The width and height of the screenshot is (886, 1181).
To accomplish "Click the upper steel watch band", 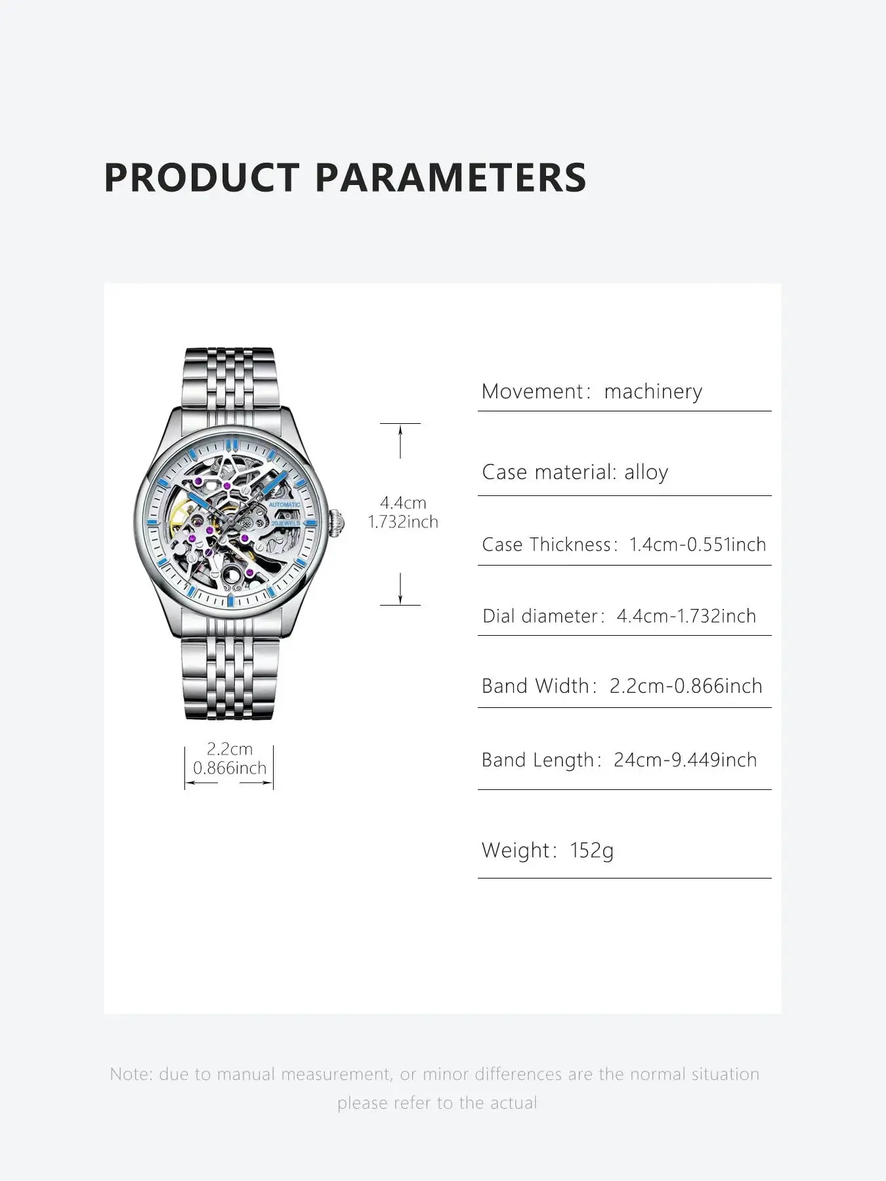I will (228, 379).
